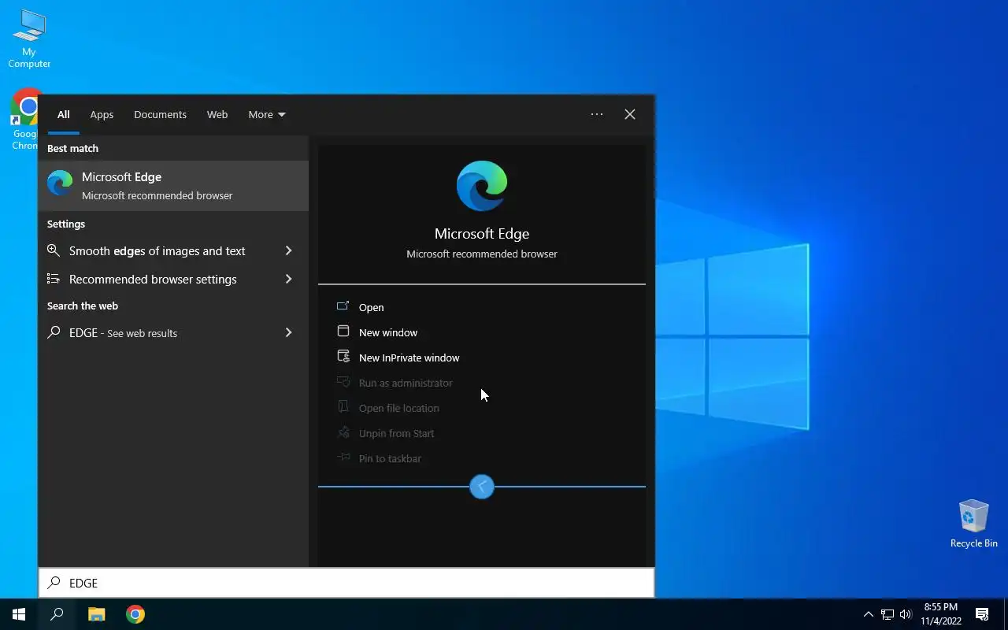Click Microsoft Edge title in preview pane
The width and height of the screenshot is (1008, 630).
click(482, 234)
